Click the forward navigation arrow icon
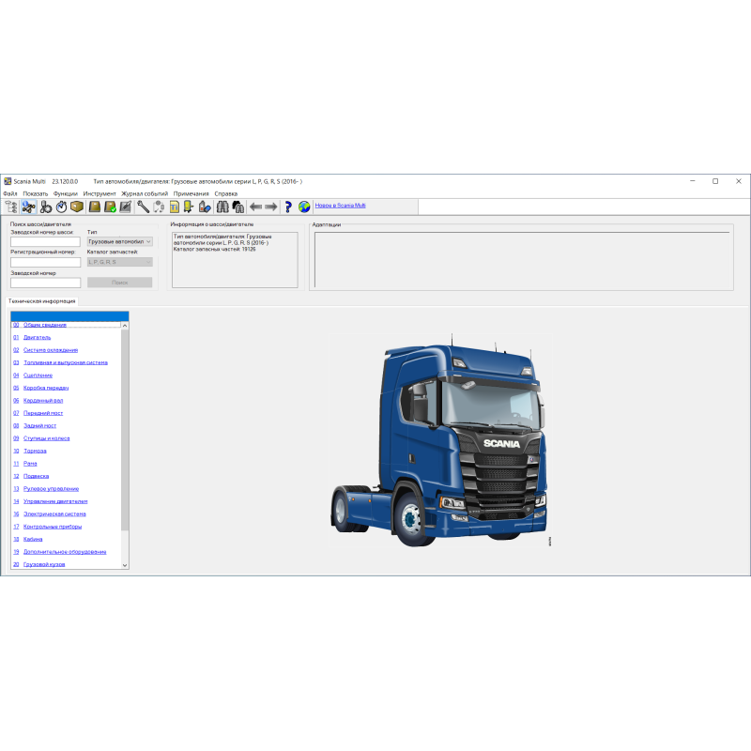This screenshot has width=751, height=751. 270,208
